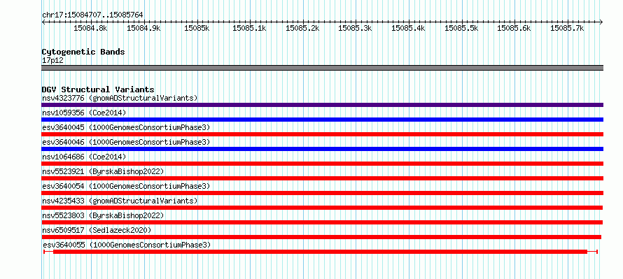623x279 pixels.
Task: Select the red esv3640045 variant bar
Action: click(322, 134)
